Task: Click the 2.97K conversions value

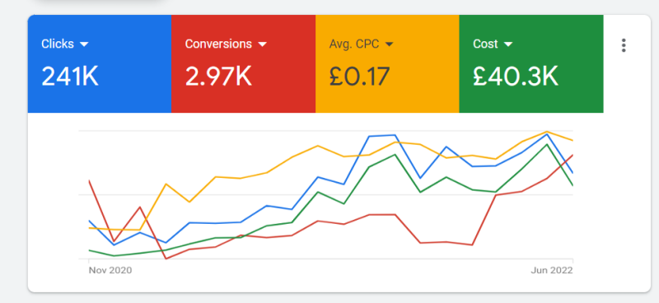Action: (x=218, y=77)
